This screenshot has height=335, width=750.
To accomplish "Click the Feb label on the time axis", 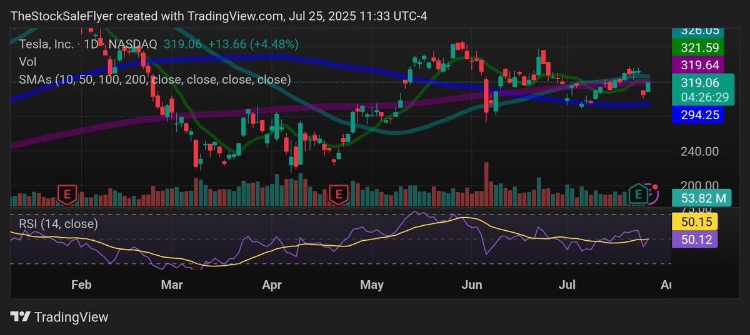I will [81, 285].
